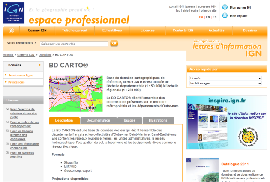The width and height of the screenshot is (270, 182).
Task: Open Catalogue 2011 heading link
Action: point(235,164)
